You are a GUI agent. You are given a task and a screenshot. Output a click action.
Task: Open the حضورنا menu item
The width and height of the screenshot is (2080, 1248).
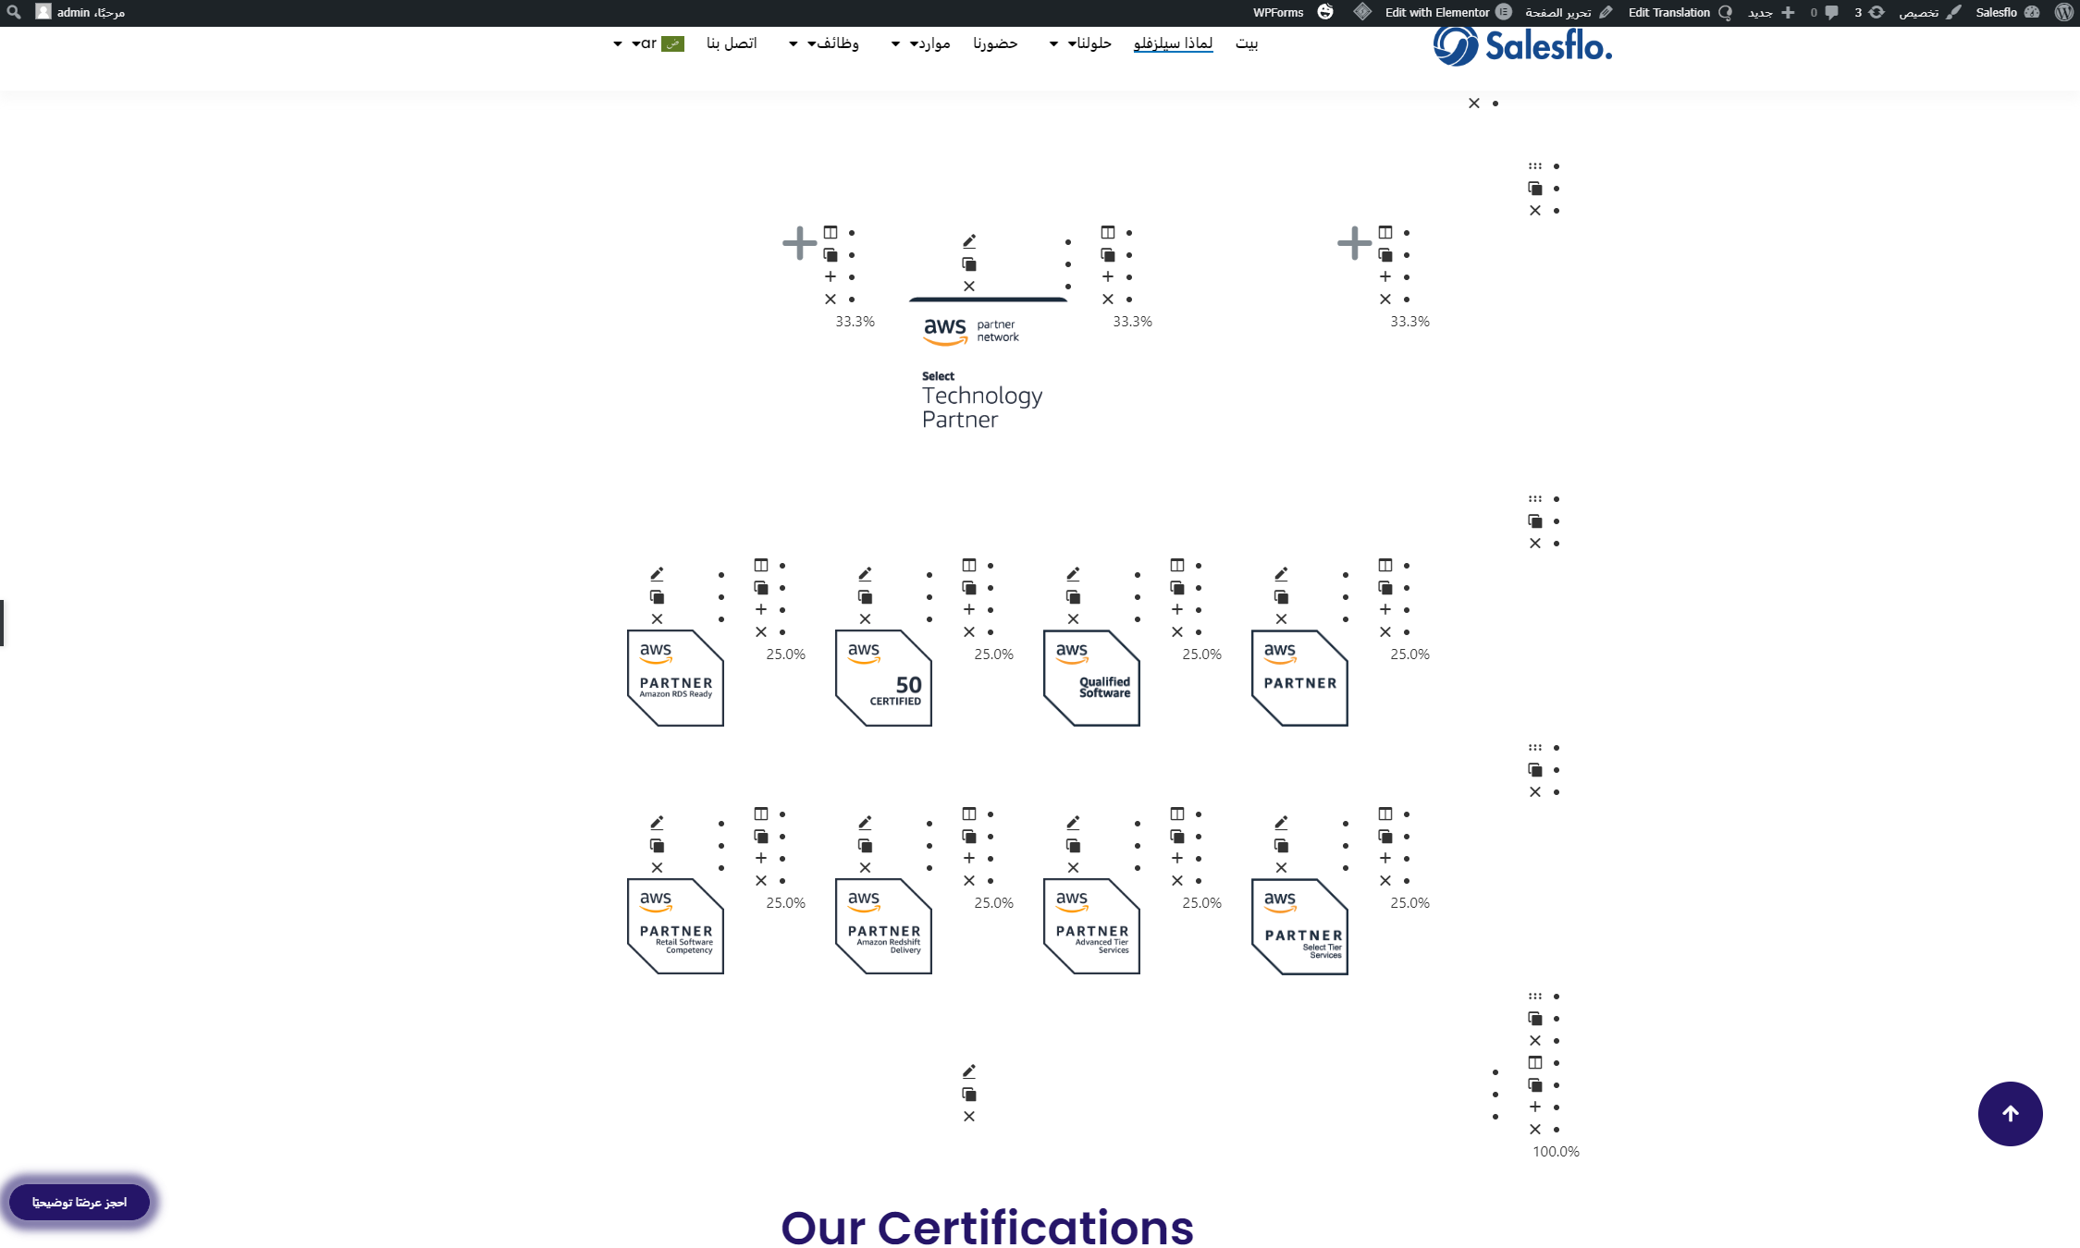[x=995, y=43]
